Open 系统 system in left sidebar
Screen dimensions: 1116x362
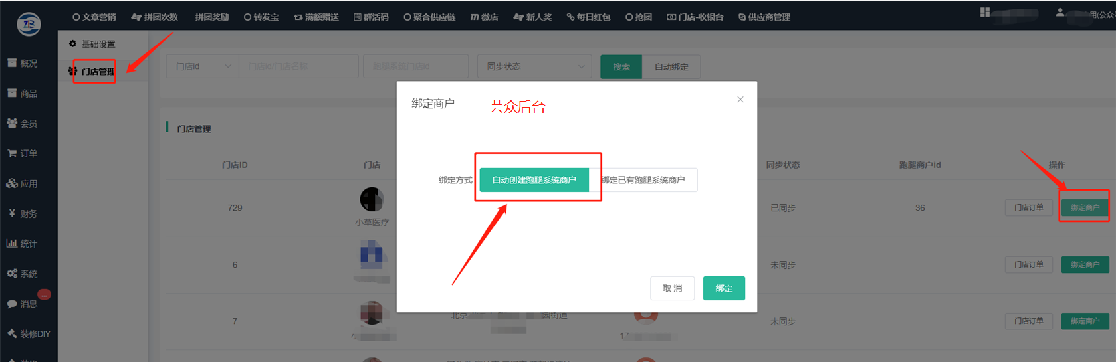pos(23,273)
